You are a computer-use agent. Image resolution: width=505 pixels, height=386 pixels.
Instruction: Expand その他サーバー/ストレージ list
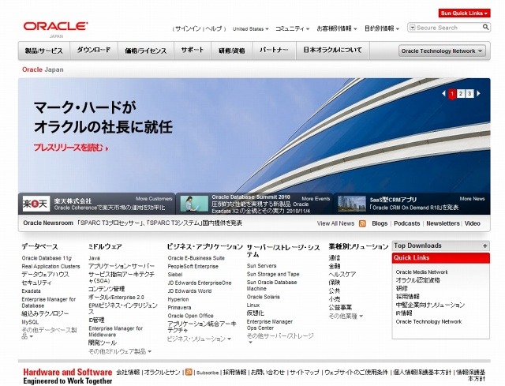tap(280, 339)
